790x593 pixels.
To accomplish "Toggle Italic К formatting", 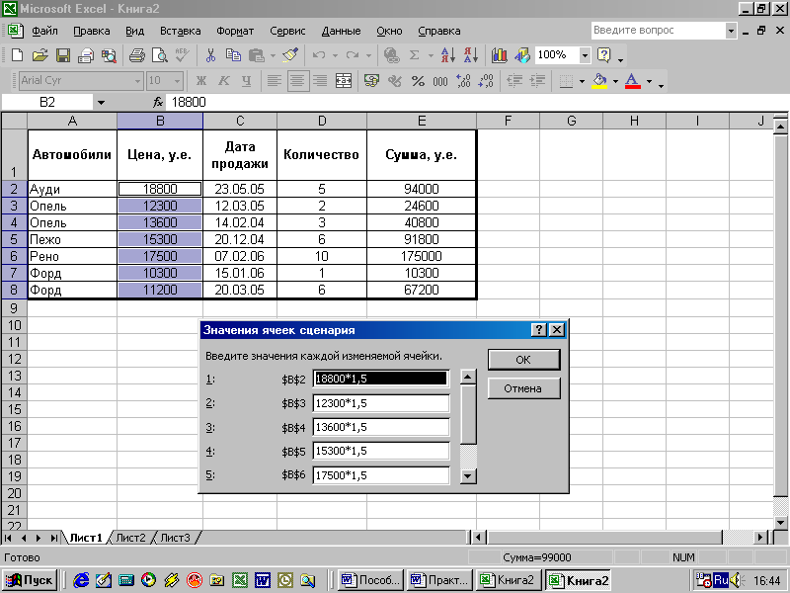I will 224,81.
